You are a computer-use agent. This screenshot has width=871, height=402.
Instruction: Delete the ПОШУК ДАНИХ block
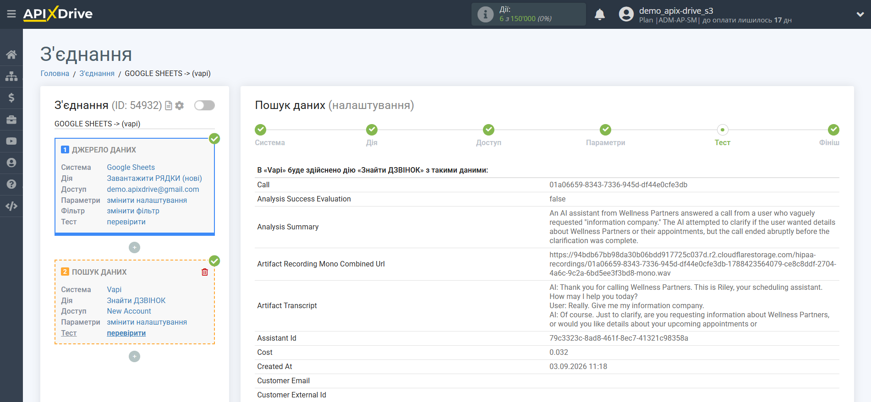(x=205, y=272)
